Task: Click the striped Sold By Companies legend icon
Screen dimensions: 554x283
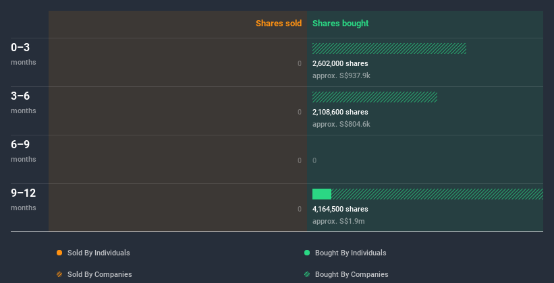Action: coord(59,274)
